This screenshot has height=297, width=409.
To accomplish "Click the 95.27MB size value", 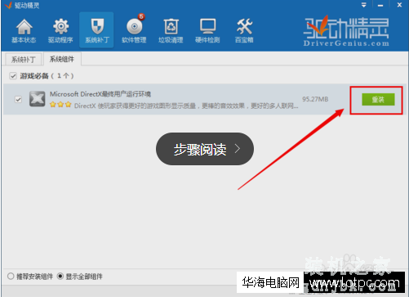I will [x=315, y=99].
